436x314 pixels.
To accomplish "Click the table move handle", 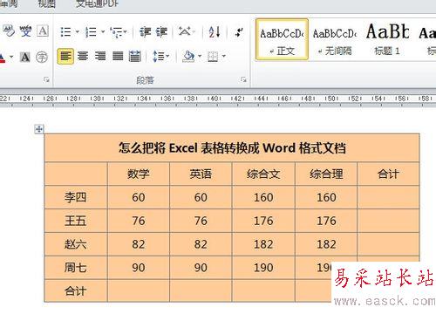I will [39, 128].
